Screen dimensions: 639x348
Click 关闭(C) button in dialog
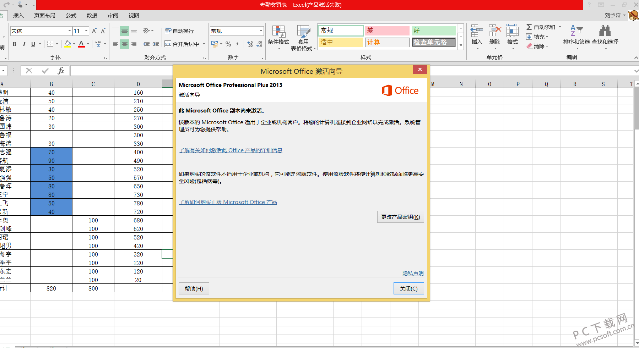click(408, 289)
